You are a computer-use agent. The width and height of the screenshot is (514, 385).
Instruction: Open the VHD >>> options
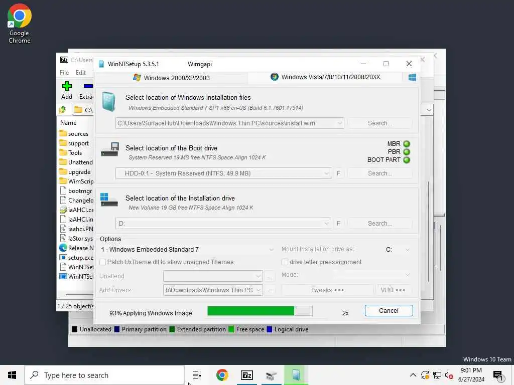(x=393, y=290)
